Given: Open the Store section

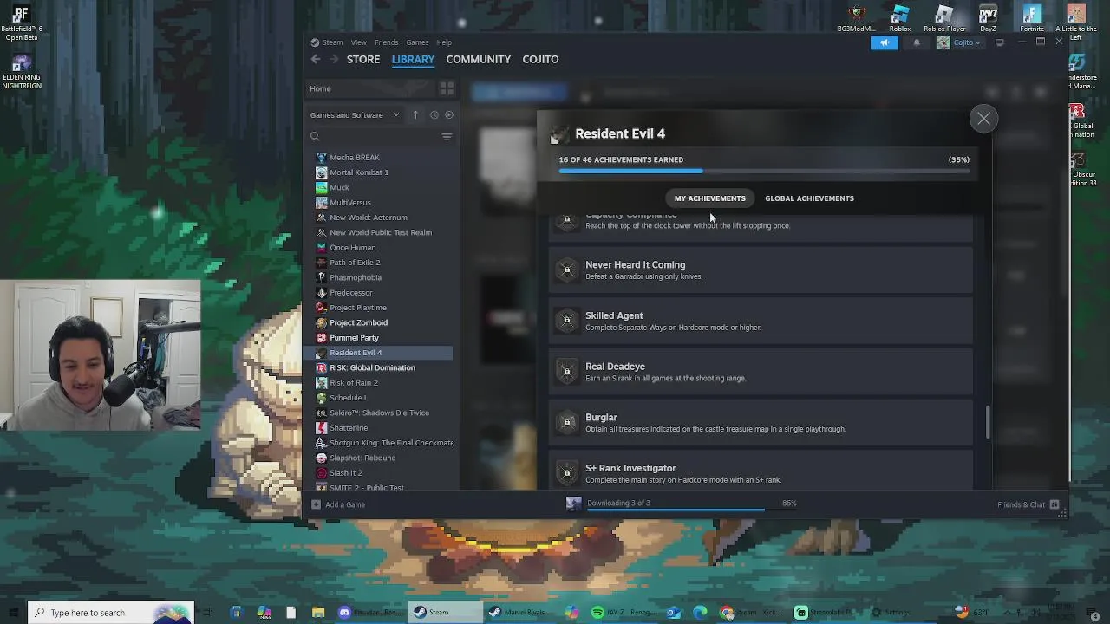Looking at the screenshot, I should [363, 59].
